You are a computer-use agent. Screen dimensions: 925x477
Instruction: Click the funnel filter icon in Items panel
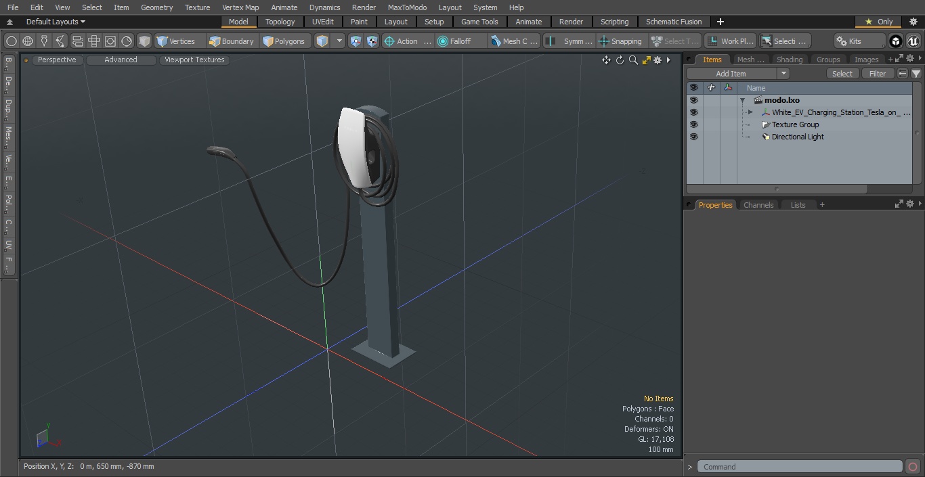click(916, 74)
